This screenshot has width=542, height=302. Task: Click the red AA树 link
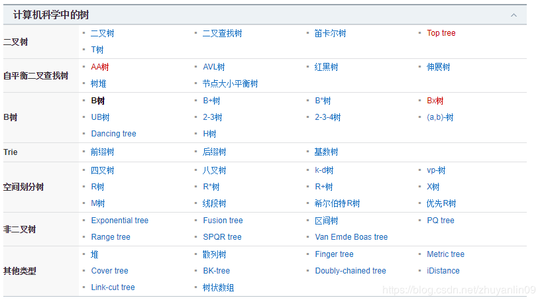(99, 67)
